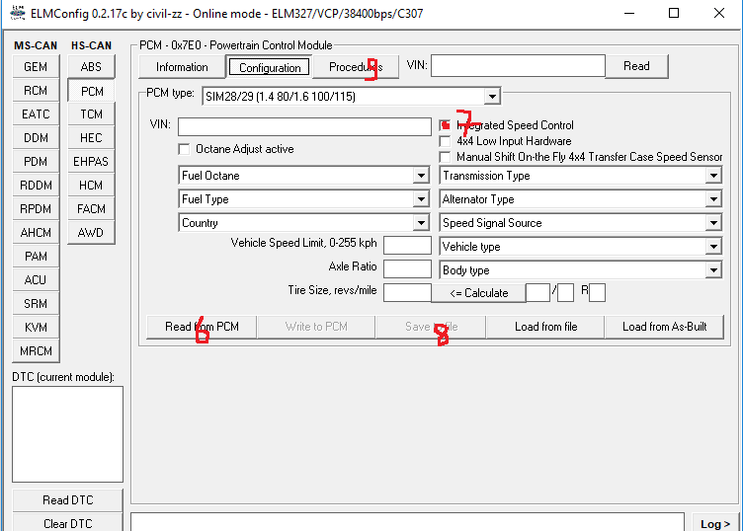Image resolution: width=743 pixels, height=531 pixels.
Task: Select the PCM module button
Action: pyautogui.click(x=91, y=91)
